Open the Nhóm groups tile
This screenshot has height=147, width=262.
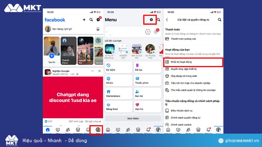tap(119, 80)
